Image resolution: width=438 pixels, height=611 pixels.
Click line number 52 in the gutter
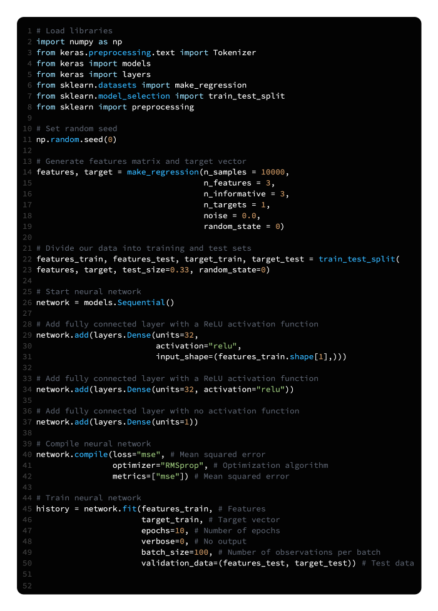(x=27, y=585)
